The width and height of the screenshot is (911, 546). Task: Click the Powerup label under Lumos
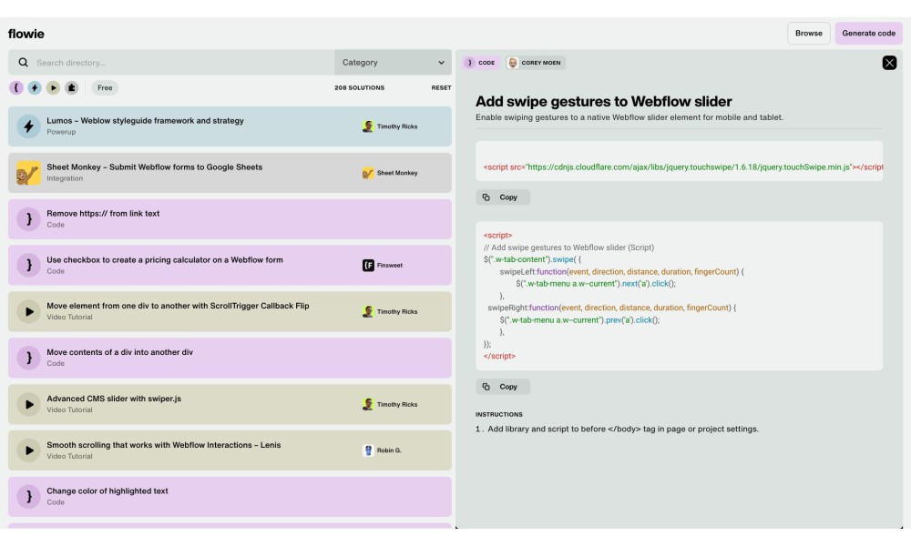click(x=61, y=132)
